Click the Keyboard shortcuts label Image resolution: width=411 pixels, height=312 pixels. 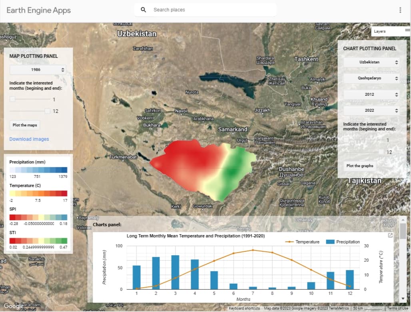(244, 308)
